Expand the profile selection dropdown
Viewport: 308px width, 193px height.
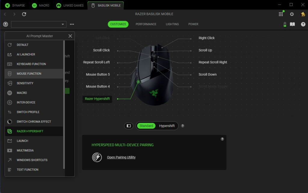tap(39, 24)
